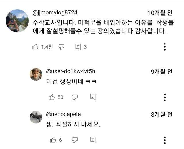Reply to @necocapeta's comment
The height and width of the screenshot is (149, 184).
point(93,140)
